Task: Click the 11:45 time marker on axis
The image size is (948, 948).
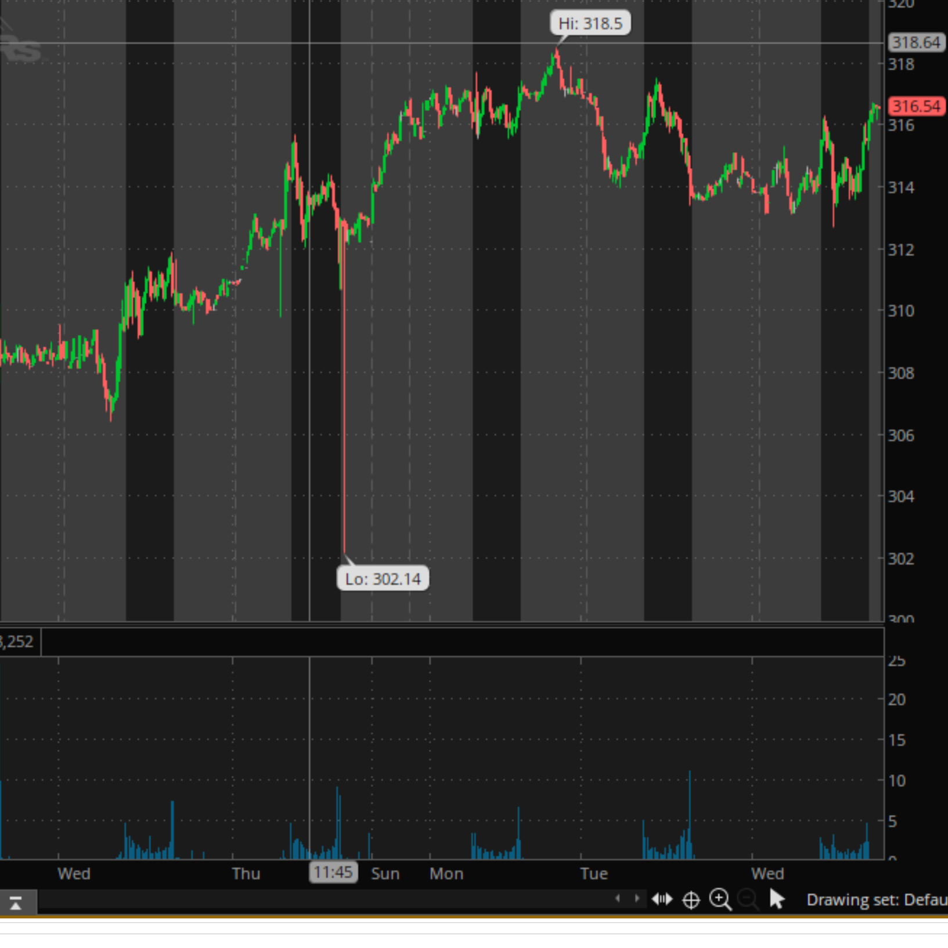Action: click(x=333, y=872)
